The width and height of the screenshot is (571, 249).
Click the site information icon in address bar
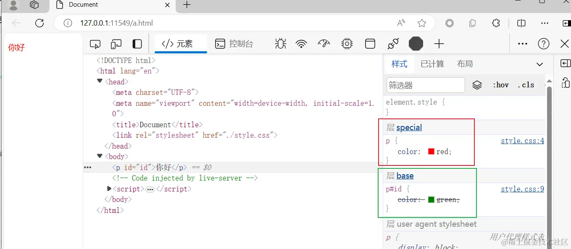click(68, 23)
